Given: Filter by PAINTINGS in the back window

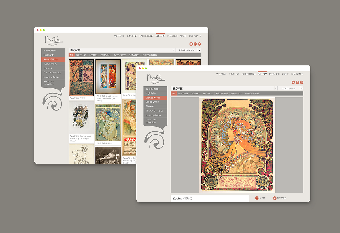Looking at the screenshot, I should click(81, 55).
